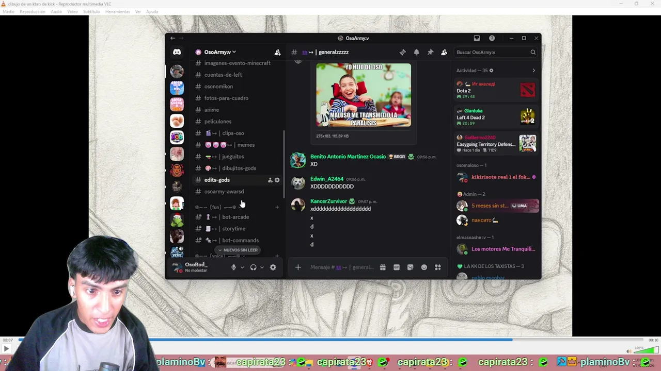Expand the Actividad panel chevron

point(533,71)
